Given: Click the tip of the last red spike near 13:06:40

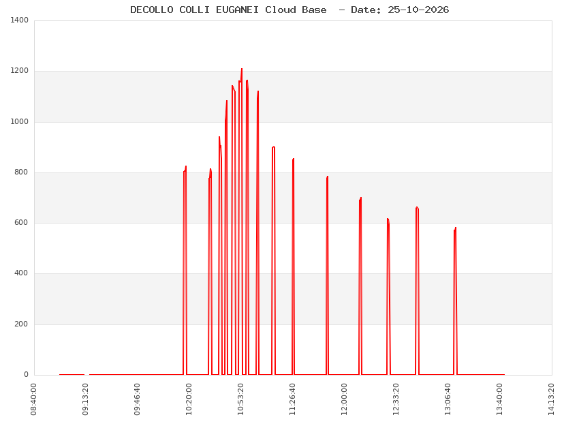Looking at the screenshot, I should pos(456,228).
